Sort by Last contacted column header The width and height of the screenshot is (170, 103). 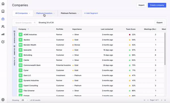tap(107, 29)
